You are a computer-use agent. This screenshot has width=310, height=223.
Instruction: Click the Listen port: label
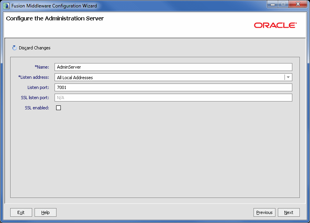pos(38,87)
